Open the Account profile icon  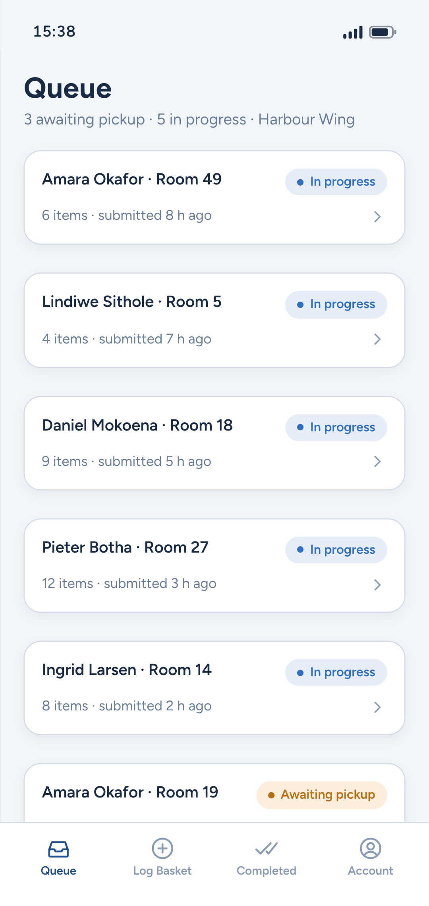point(370,848)
